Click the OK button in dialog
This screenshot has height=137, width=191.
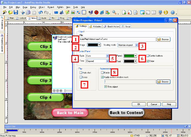139,104
